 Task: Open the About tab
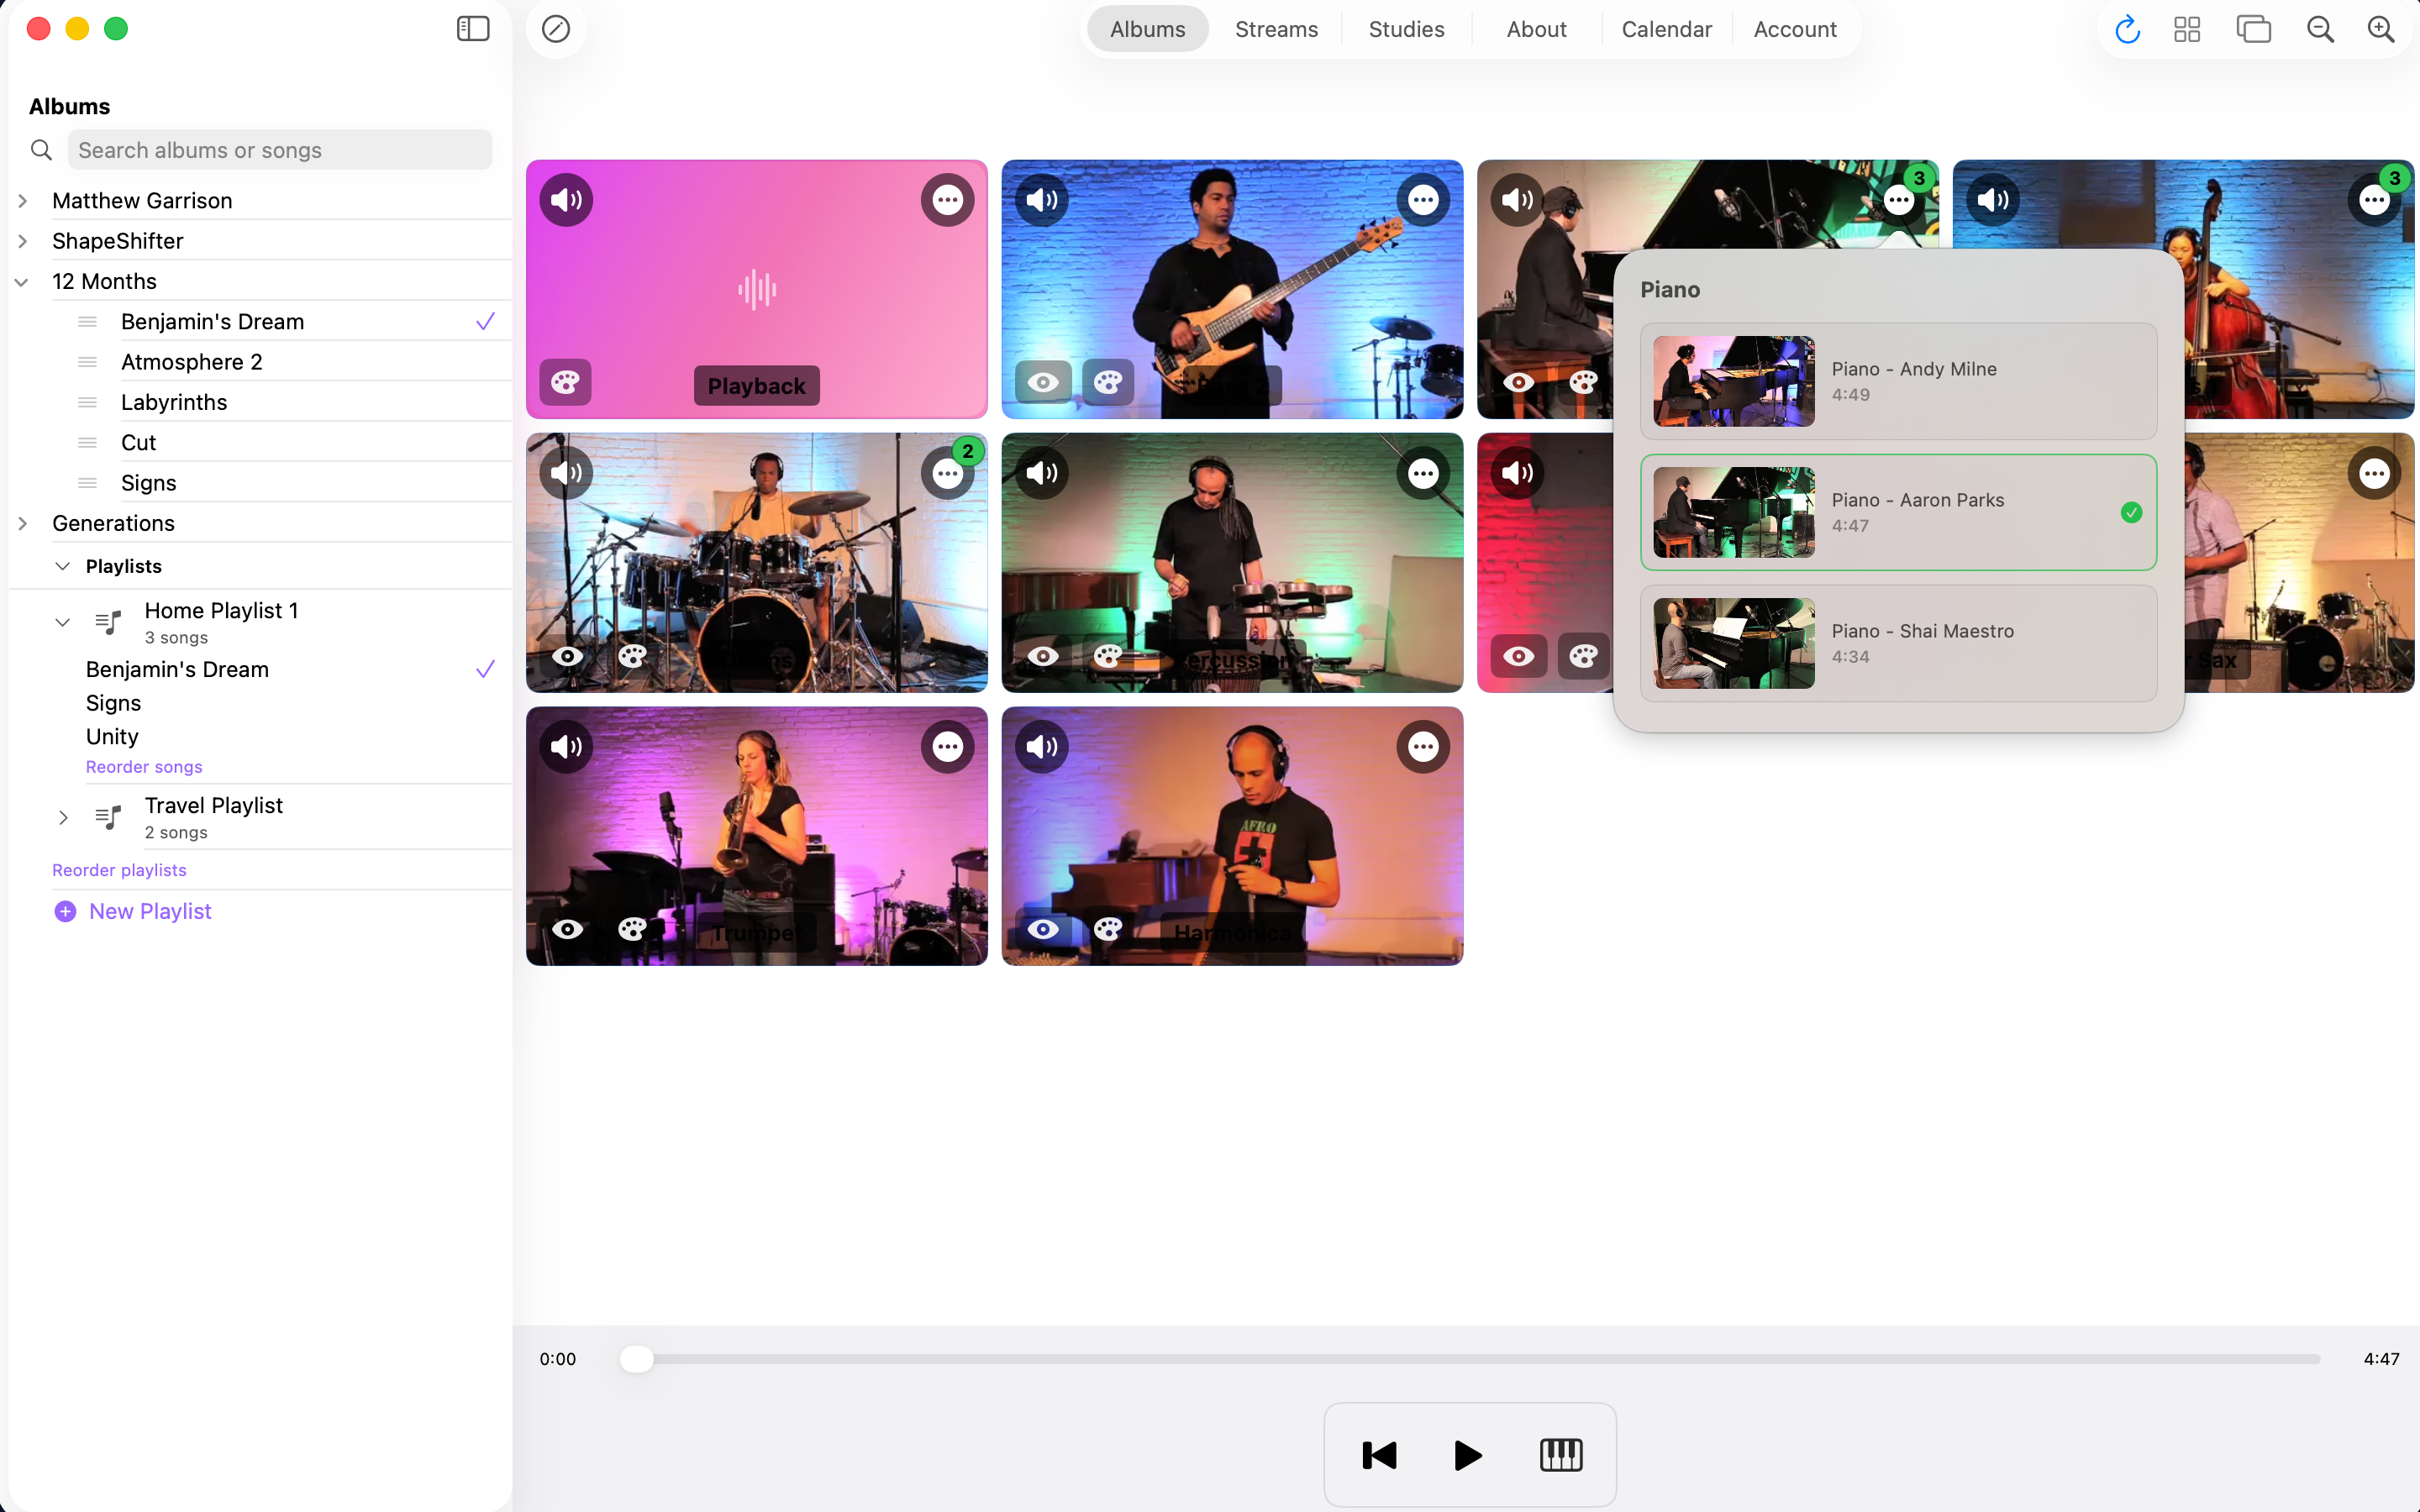click(x=1536, y=29)
